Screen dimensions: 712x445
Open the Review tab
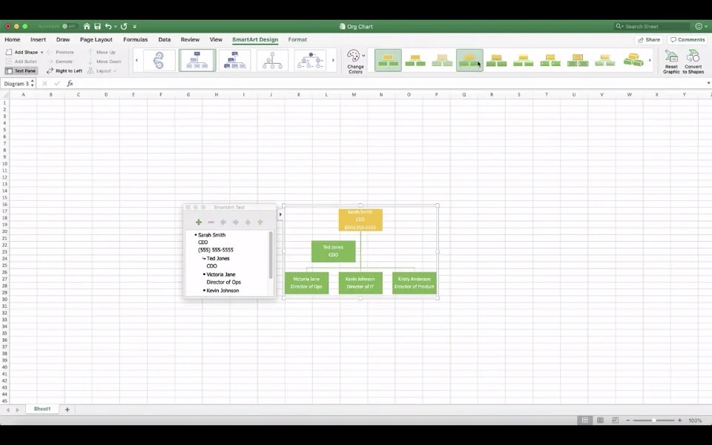(190, 39)
